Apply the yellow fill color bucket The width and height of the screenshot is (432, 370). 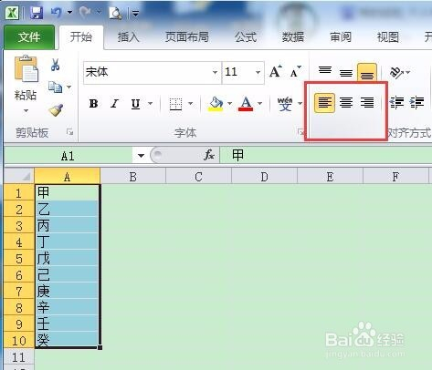click(216, 104)
